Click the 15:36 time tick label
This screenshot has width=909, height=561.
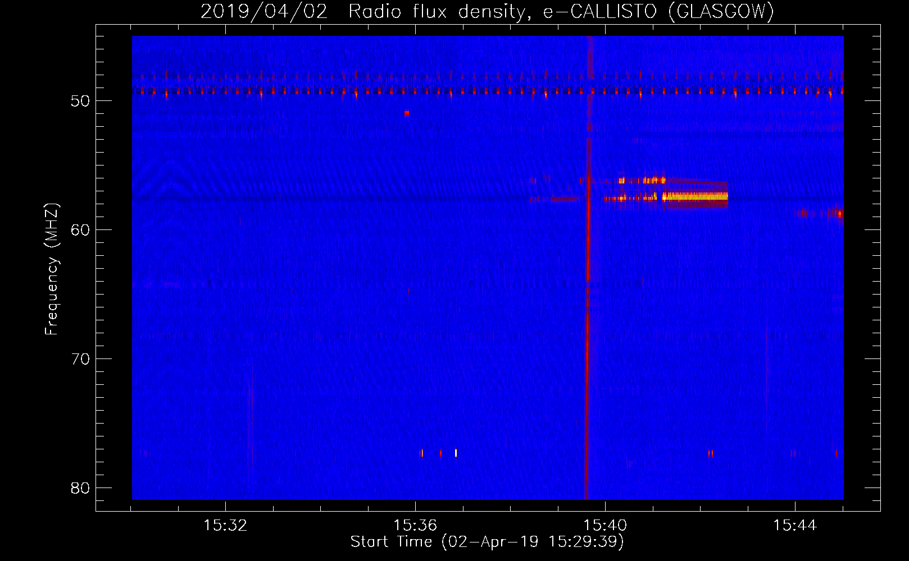(x=415, y=526)
